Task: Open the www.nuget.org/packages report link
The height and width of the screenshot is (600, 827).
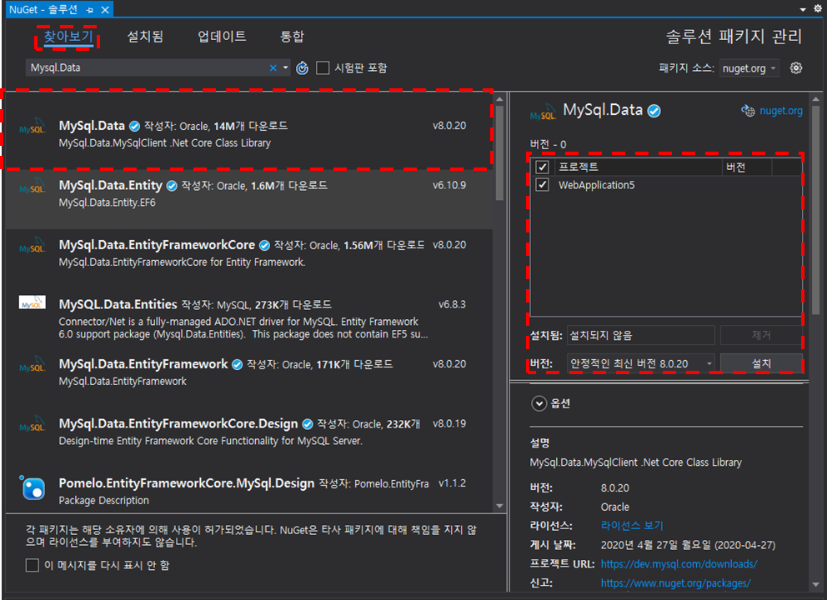Action: 675,582
